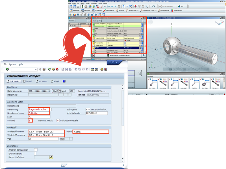Screen dimensions: 226x169
Task: Uncheck the WORKFLOW_PD green checkbox
Action: (x=93, y=26)
